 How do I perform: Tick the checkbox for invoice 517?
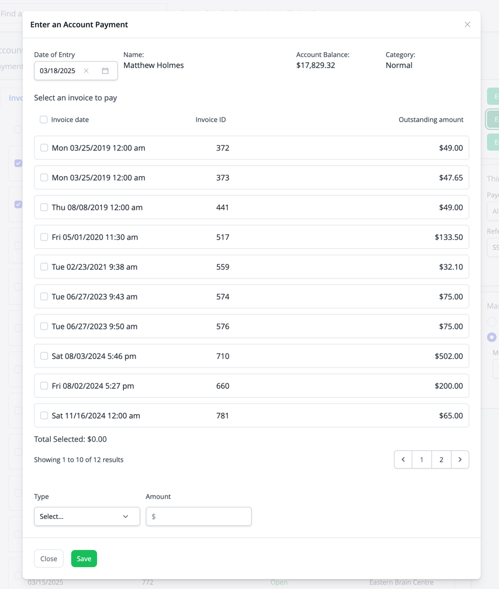44,237
